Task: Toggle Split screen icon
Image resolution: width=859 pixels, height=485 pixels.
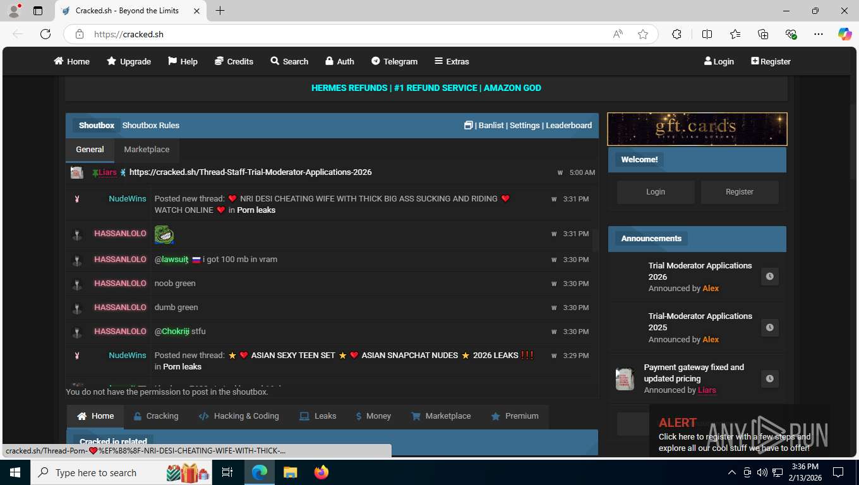Action: 707,34
